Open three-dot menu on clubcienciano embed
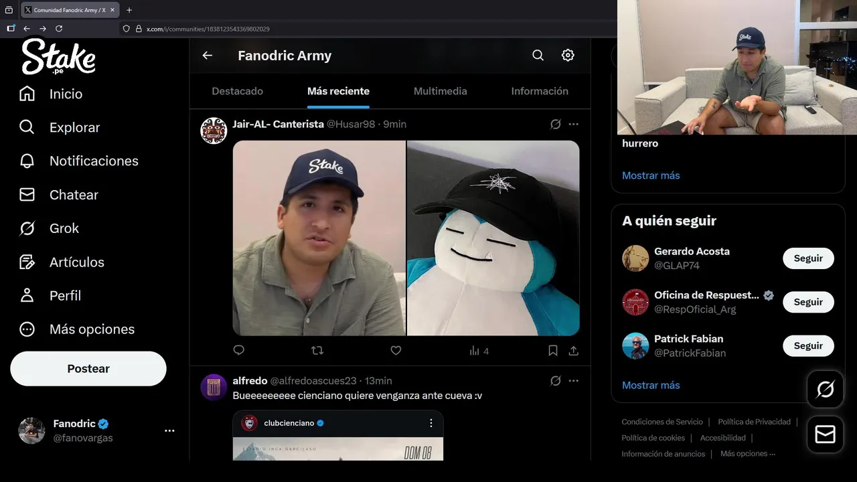 tap(431, 423)
